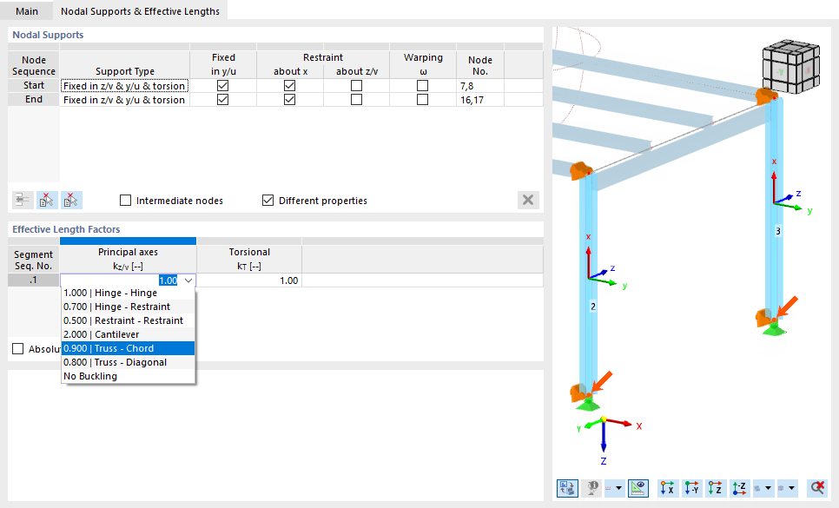
Task: Switch to the Main tab
Action: coord(27,11)
